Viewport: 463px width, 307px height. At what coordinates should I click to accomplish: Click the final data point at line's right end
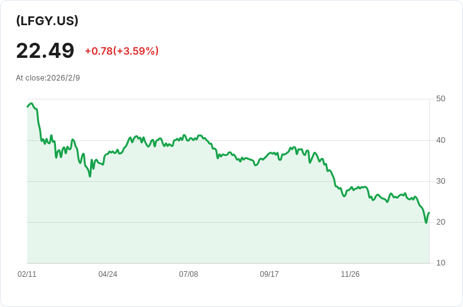[x=429, y=213]
